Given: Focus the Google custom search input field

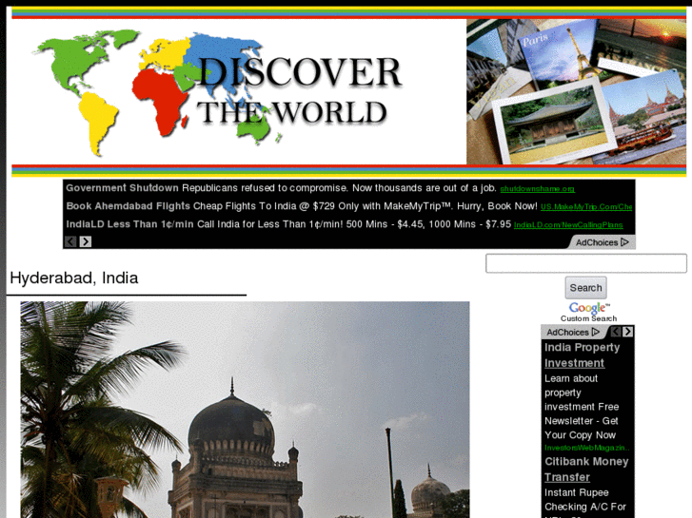Looking at the screenshot, I should click(x=586, y=263).
